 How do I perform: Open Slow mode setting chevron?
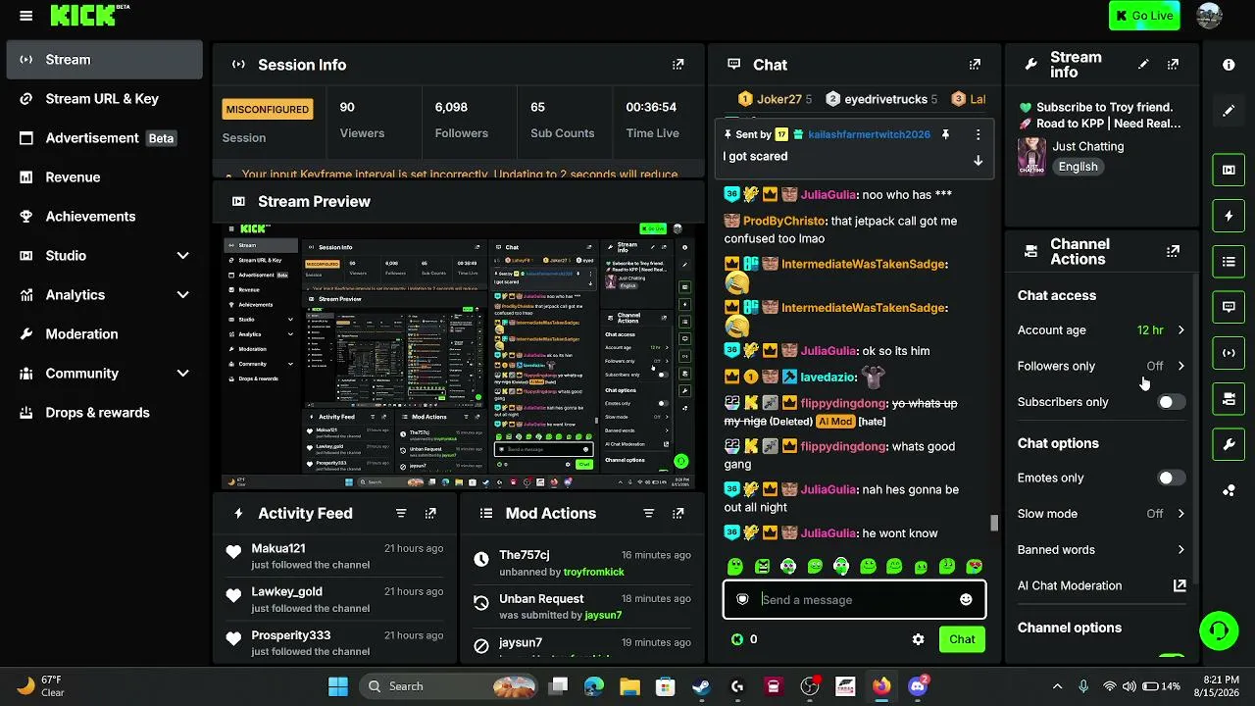(1180, 514)
